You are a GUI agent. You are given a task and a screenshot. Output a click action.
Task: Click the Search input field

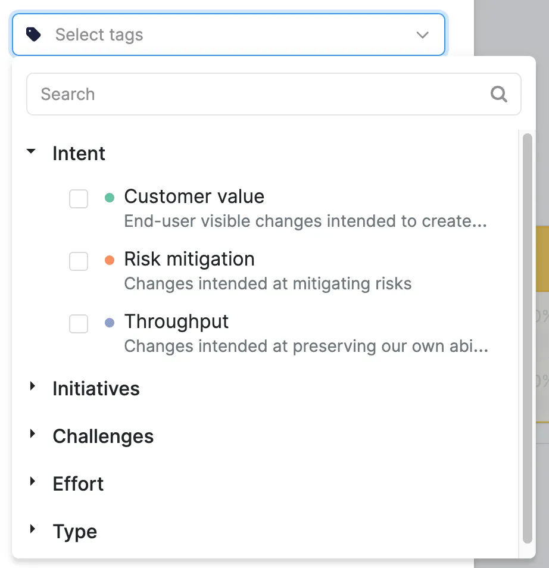pyautogui.click(x=274, y=94)
